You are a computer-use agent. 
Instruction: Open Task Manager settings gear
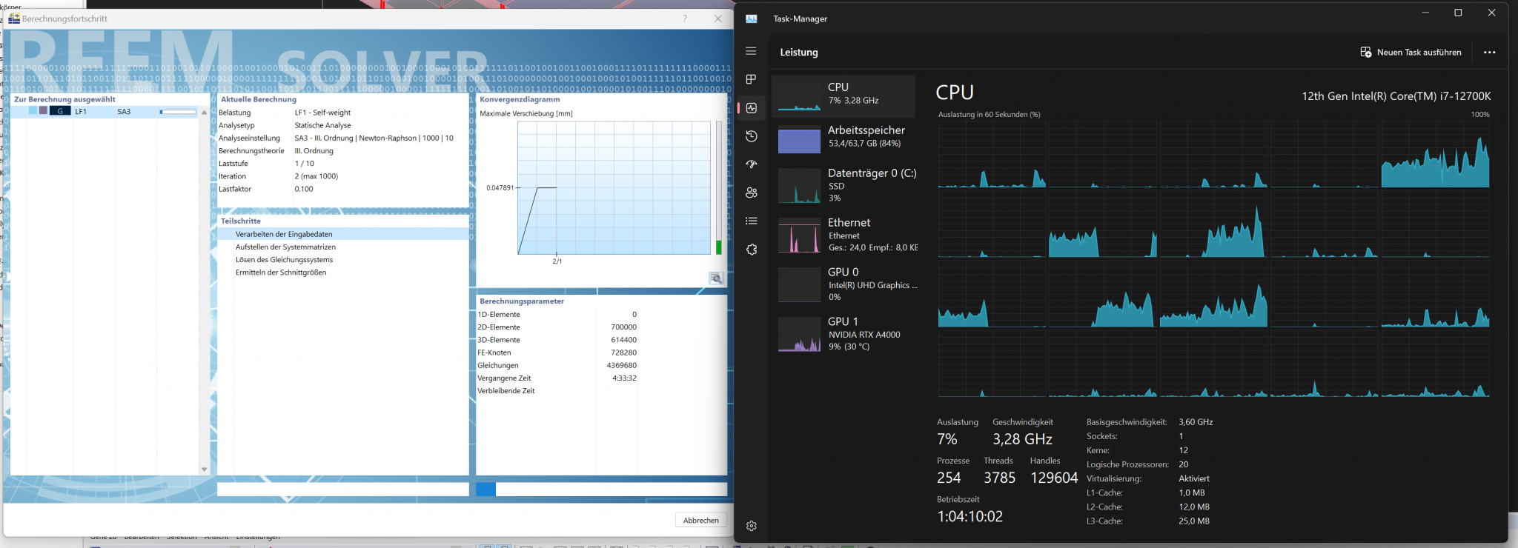[x=751, y=526]
